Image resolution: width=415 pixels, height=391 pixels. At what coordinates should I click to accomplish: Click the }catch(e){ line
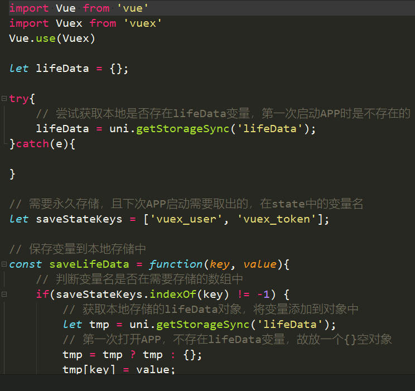[42, 144]
